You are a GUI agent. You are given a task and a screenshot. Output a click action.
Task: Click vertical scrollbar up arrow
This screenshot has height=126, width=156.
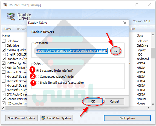click(x=153, y=35)
